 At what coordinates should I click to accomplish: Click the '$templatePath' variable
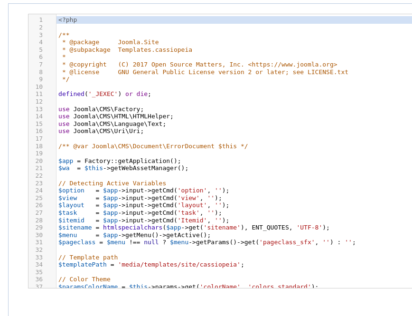coord(83,265)
